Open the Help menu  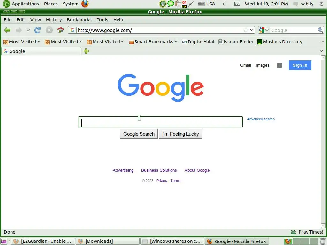tap(118, 20)
